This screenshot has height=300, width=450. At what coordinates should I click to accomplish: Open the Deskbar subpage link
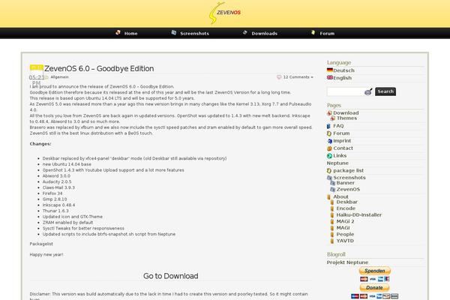click(347, 202)
